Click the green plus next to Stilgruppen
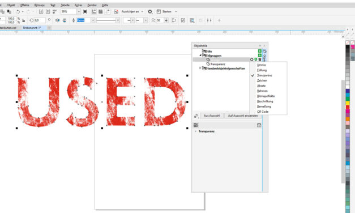This screenshot has width=355, height=213. pyautogui.click(x=260, y=56)
